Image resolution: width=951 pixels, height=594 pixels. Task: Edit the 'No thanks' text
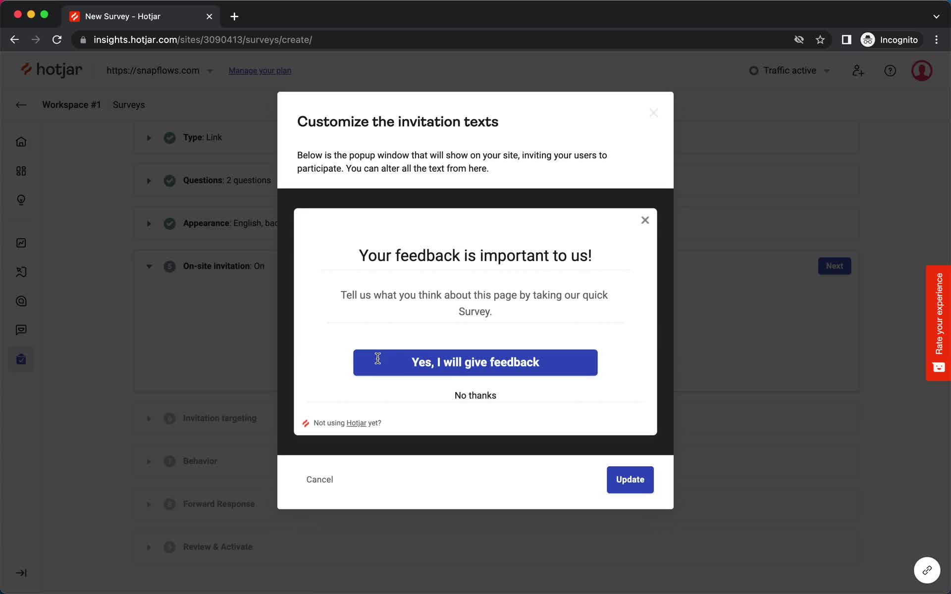point(475,396)
